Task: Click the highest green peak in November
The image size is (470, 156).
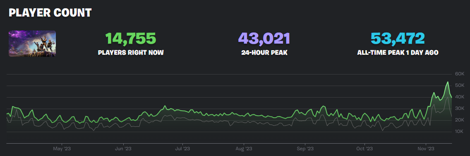Action: [x=448, y=82]
